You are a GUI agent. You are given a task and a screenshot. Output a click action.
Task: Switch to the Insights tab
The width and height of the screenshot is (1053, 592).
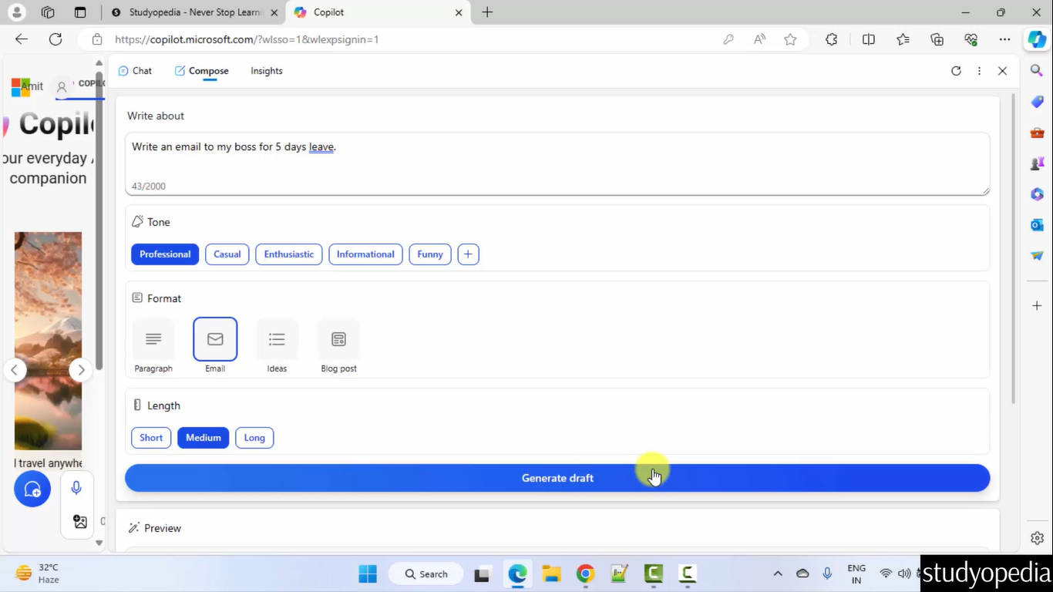[267, 71]
